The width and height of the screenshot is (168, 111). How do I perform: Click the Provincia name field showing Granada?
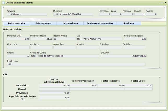click(x=26, y=14)
